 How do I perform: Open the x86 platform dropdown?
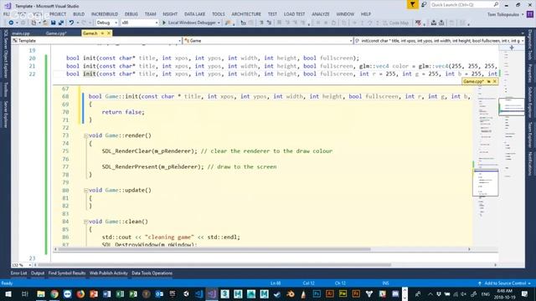coord(140,23)
